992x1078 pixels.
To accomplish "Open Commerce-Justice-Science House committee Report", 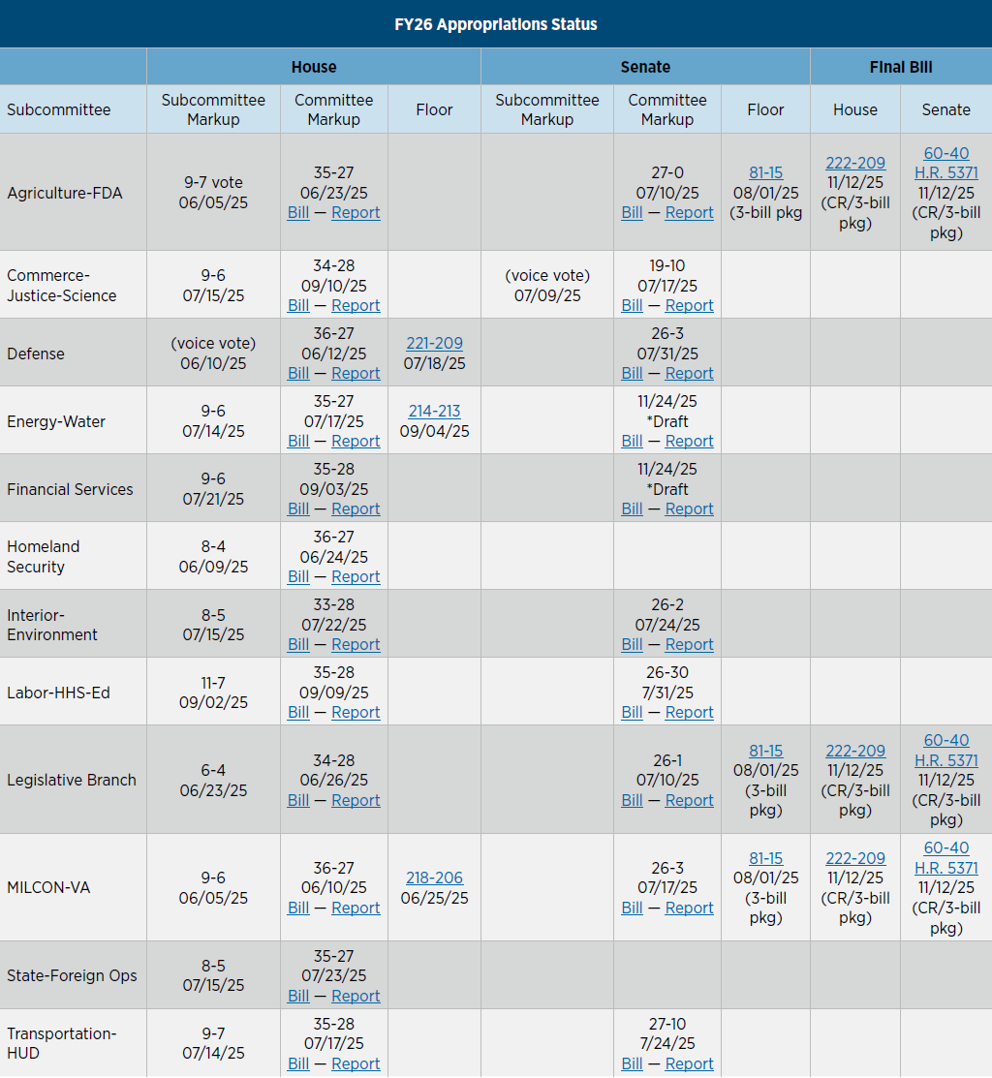I will pyautogui.click(x=356, y=305).
